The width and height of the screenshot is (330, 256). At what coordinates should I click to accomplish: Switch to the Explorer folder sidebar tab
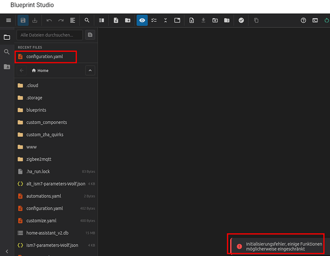tap(7, 37)
